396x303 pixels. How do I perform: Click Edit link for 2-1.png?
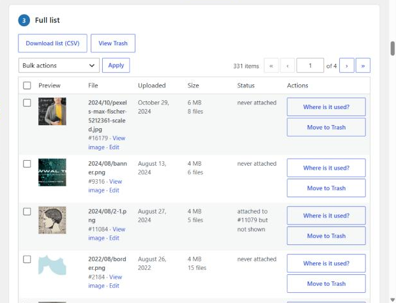114,238
